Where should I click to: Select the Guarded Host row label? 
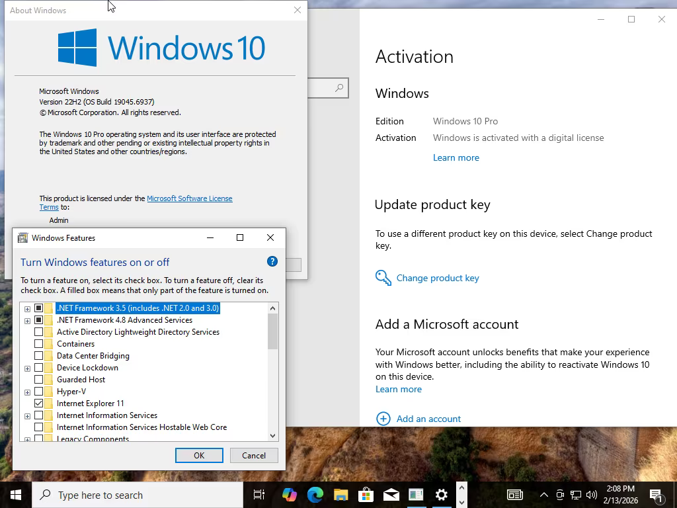pyautogui.click(x=81, y=380)
